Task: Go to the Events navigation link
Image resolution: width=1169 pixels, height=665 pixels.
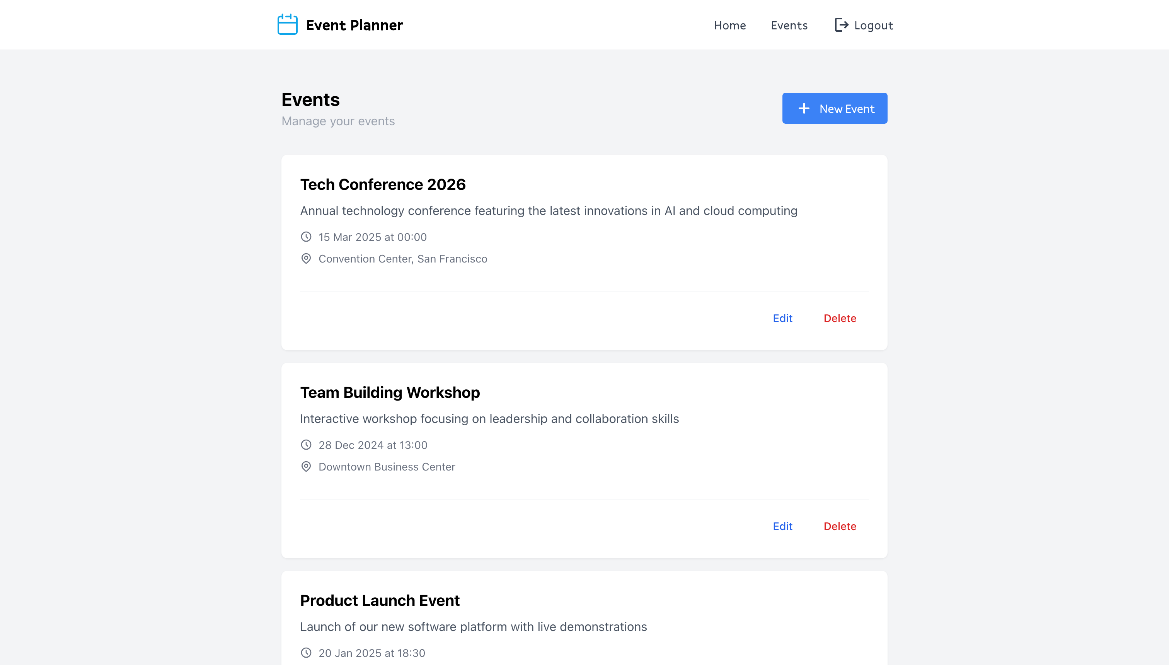Action: tap(789, 25)
